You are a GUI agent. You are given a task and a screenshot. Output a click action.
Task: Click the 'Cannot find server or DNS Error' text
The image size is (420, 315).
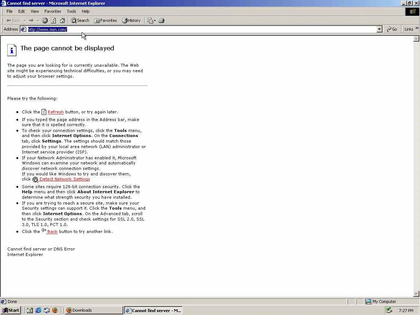point(41,249)
